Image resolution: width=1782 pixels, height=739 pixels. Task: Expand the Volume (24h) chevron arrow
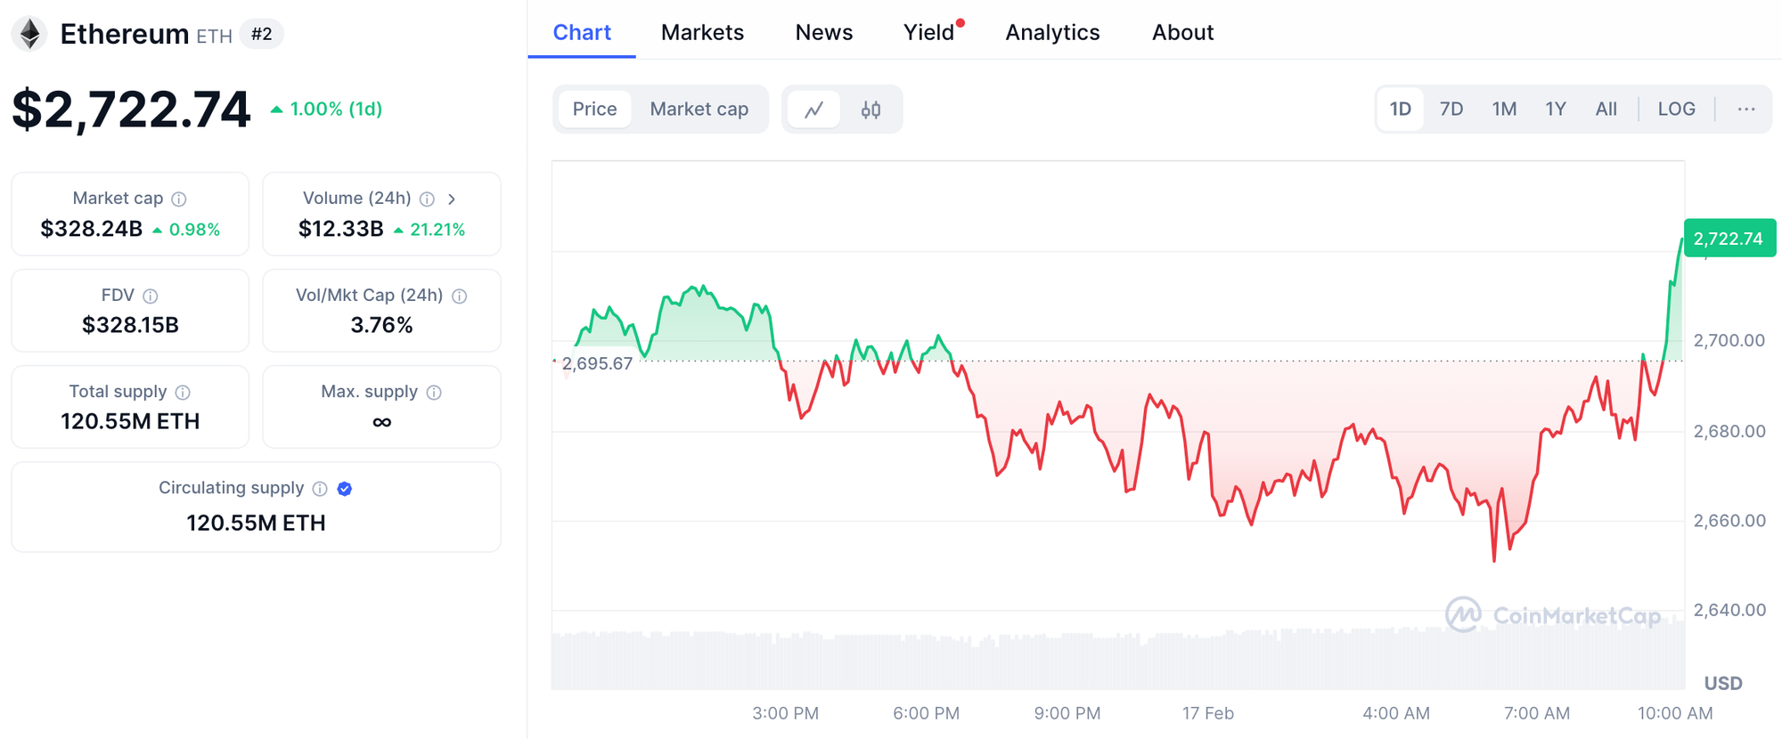452,199
